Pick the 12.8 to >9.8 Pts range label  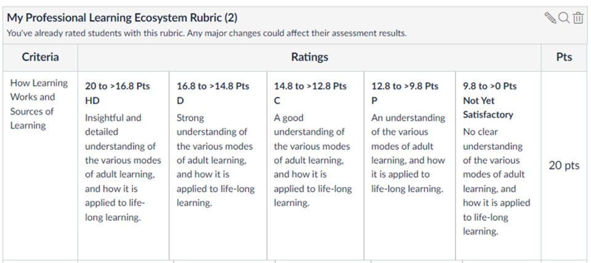405,86
